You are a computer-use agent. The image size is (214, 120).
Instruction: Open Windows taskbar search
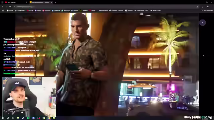pyautogui.click(x=7, y=118)
